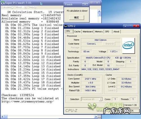This screenshot has height=119, width=141.
Task: Click the Level 2 cache value 512 KBytes
Action: click(x=126, y=87)
